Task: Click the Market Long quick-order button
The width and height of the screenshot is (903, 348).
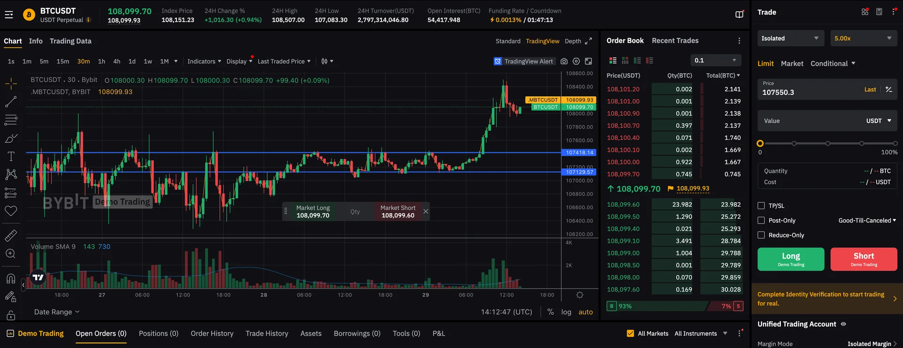Action: tap(313, 211)
